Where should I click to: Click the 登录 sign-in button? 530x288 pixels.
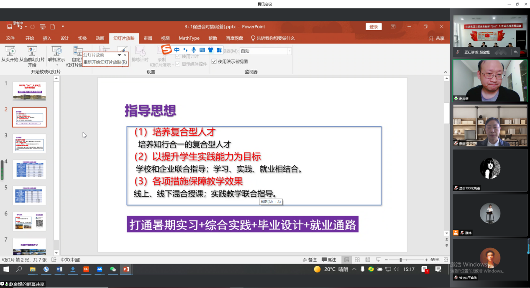(x=374, y=27)
